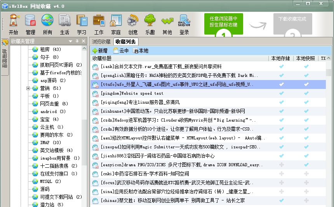The height and width of the screenshot is (207, 334).
Task: Toggle 本地快照 check on [pingdom] row
Action: tap(306, 93)
